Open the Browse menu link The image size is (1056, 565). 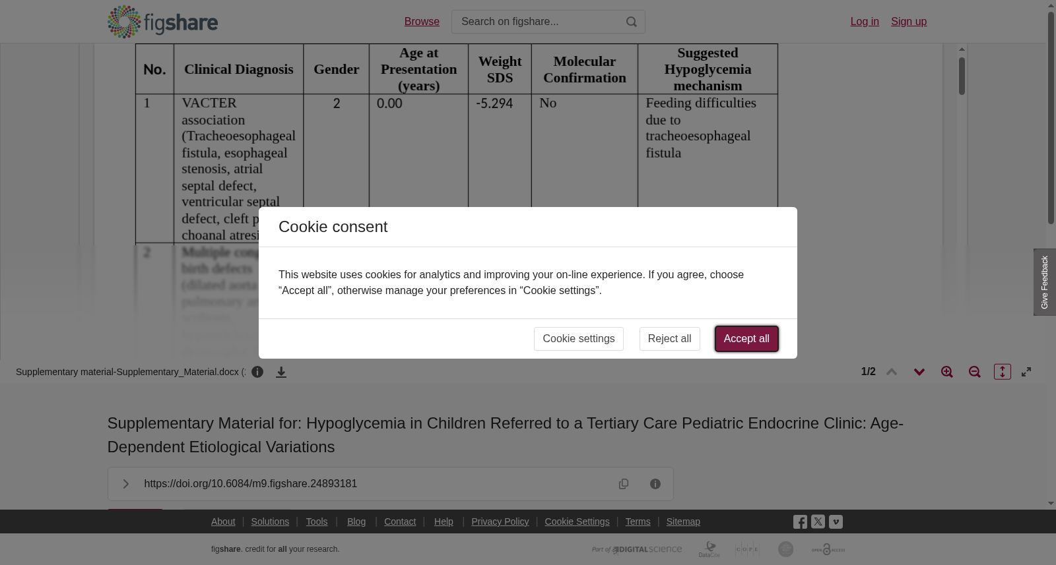coord(422,22)
